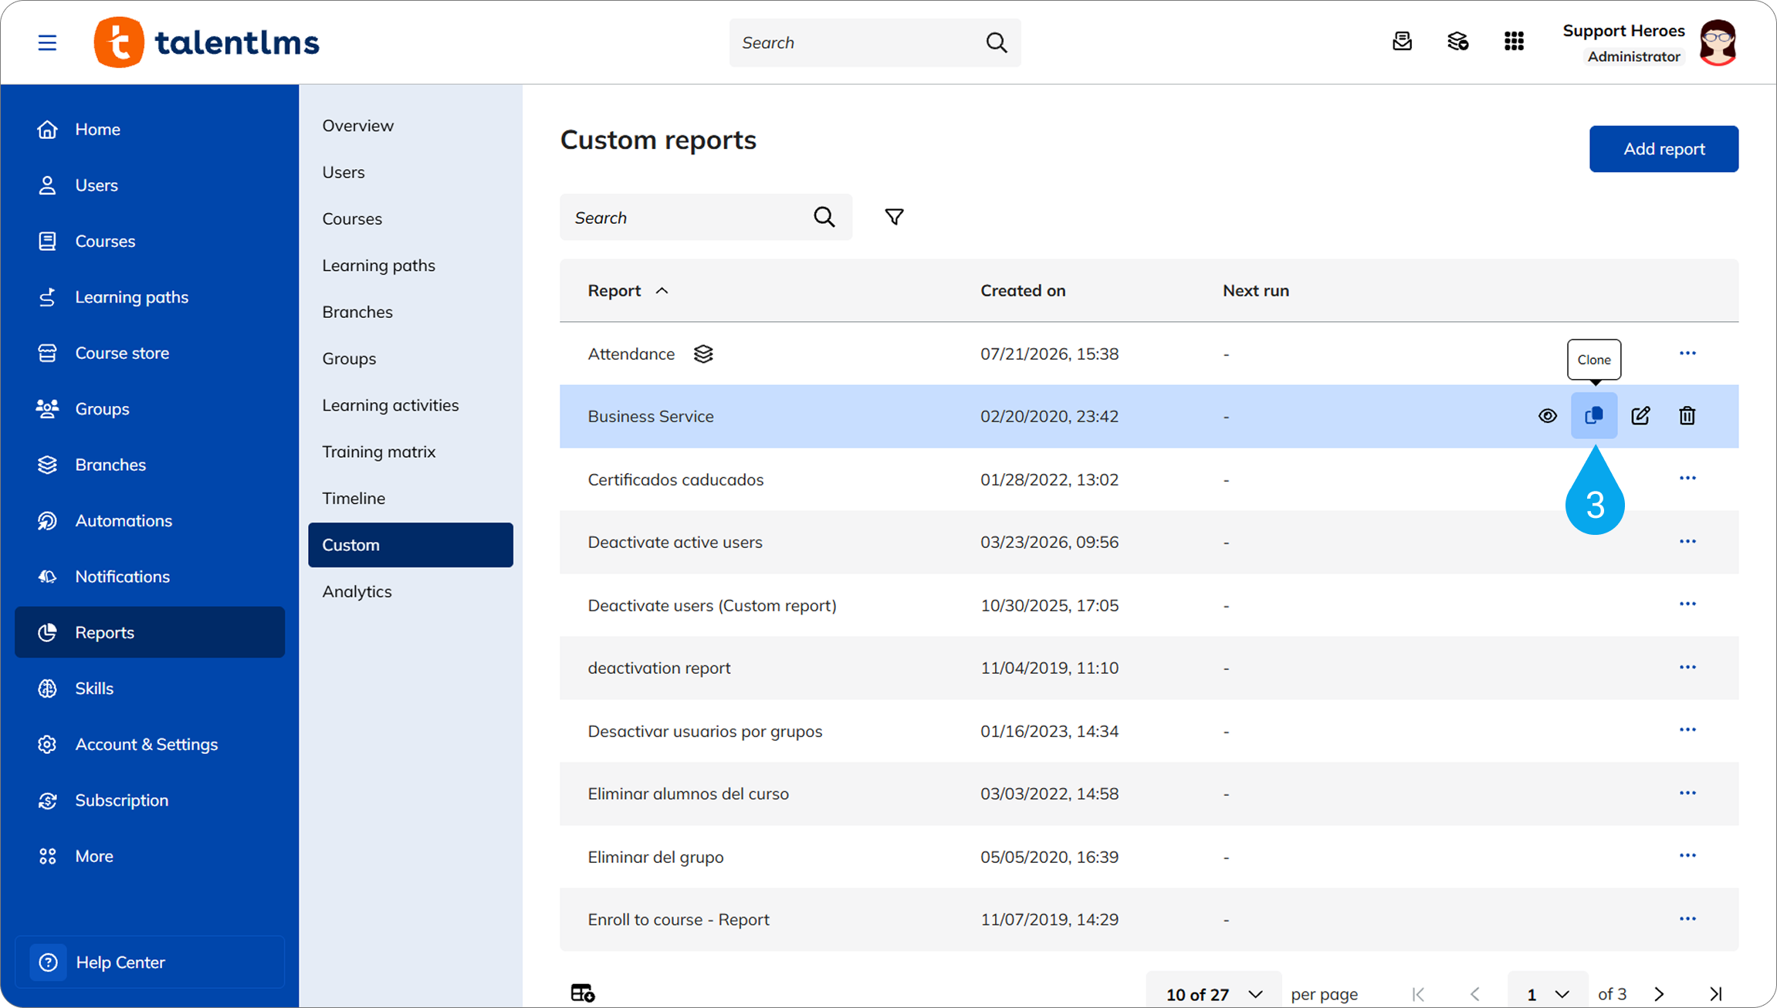Edit the Business Service report
This screenshot has height=1008, width=1777.
pos(1640,416)
